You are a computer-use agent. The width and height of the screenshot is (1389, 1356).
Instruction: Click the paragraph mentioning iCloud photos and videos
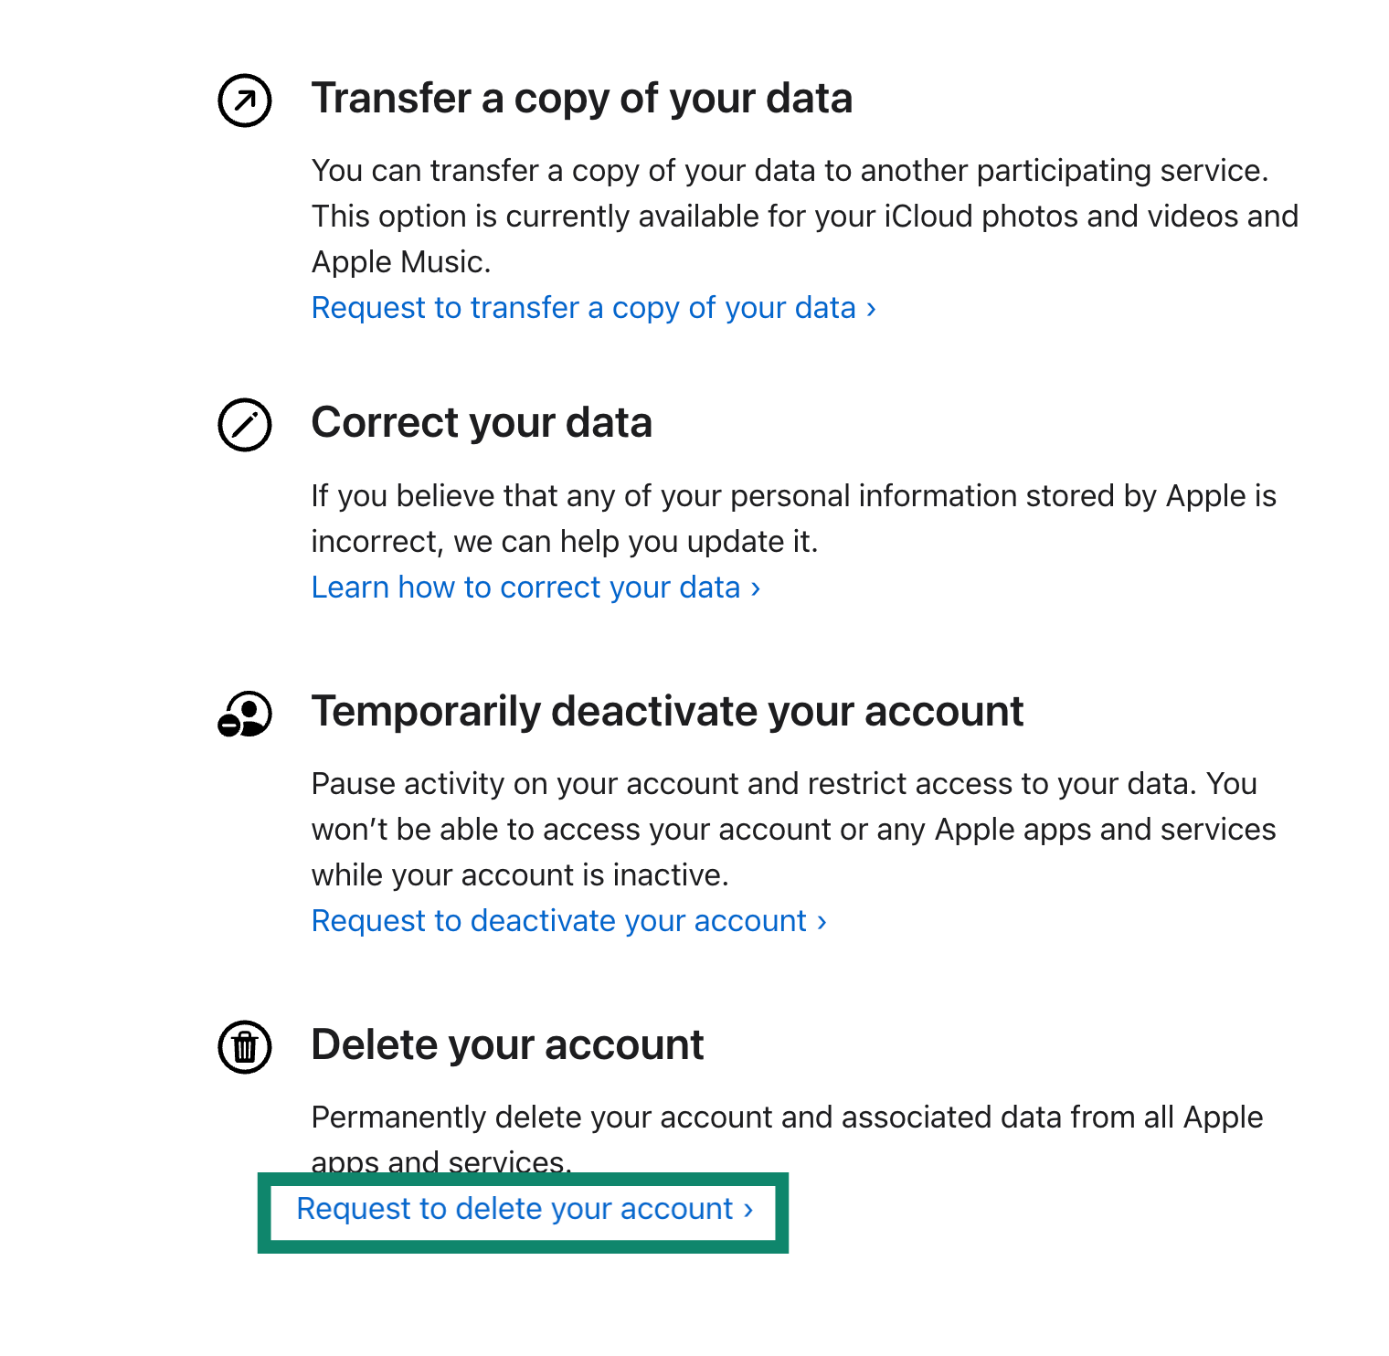(x=804, y=217)
